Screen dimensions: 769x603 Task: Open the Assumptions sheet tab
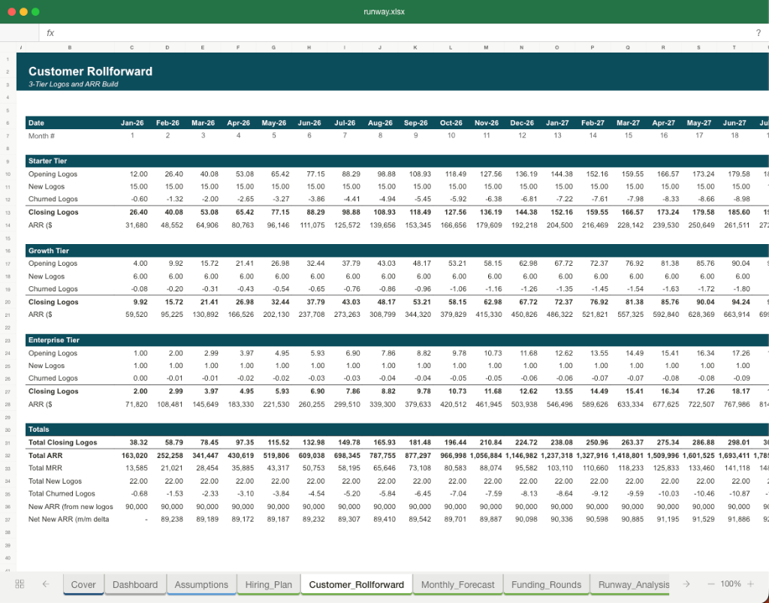tap(201, 584)
